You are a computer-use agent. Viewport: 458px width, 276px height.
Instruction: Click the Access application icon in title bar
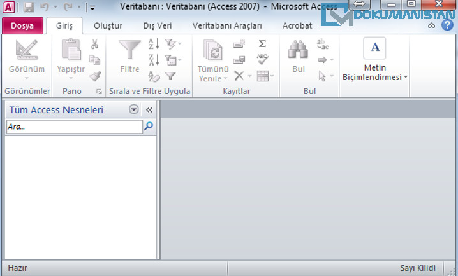click(8, 7)
